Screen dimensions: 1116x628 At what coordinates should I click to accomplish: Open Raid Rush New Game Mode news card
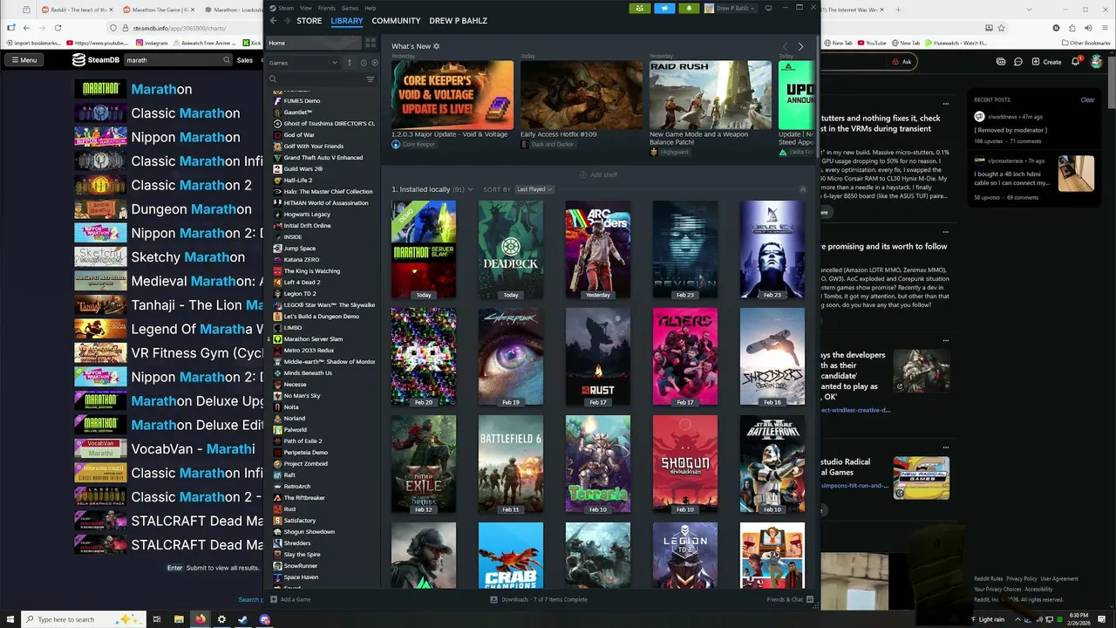click(711, 94)
